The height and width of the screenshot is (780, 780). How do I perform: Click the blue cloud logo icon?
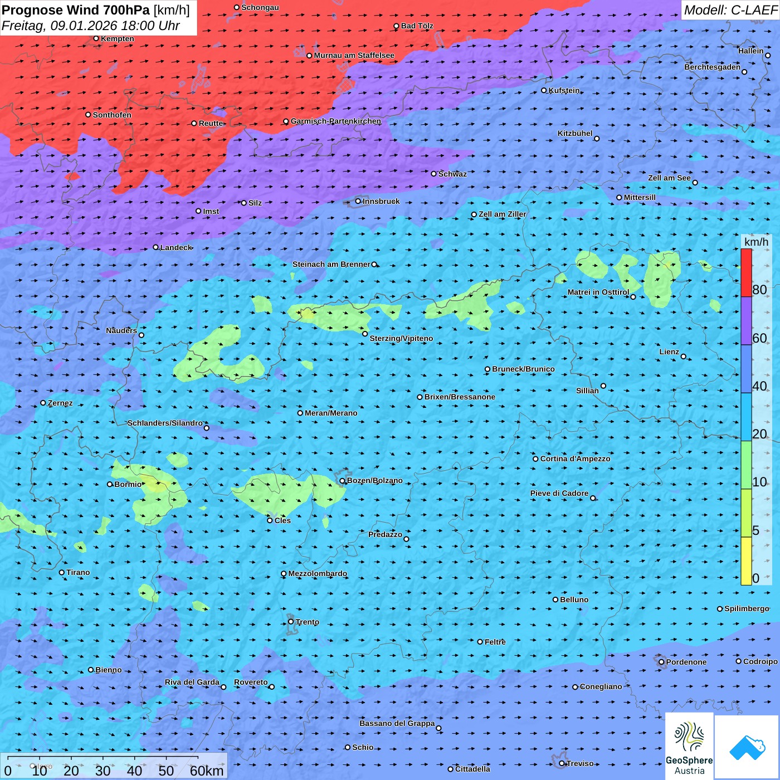pyautogui.click(x=747, y=747)
